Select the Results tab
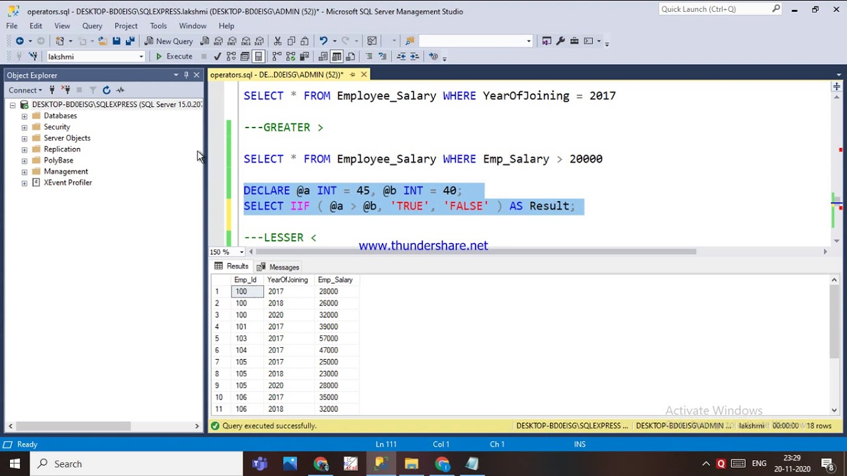The height and width of the screenshot is (476, 847). (x=232, y=266)
